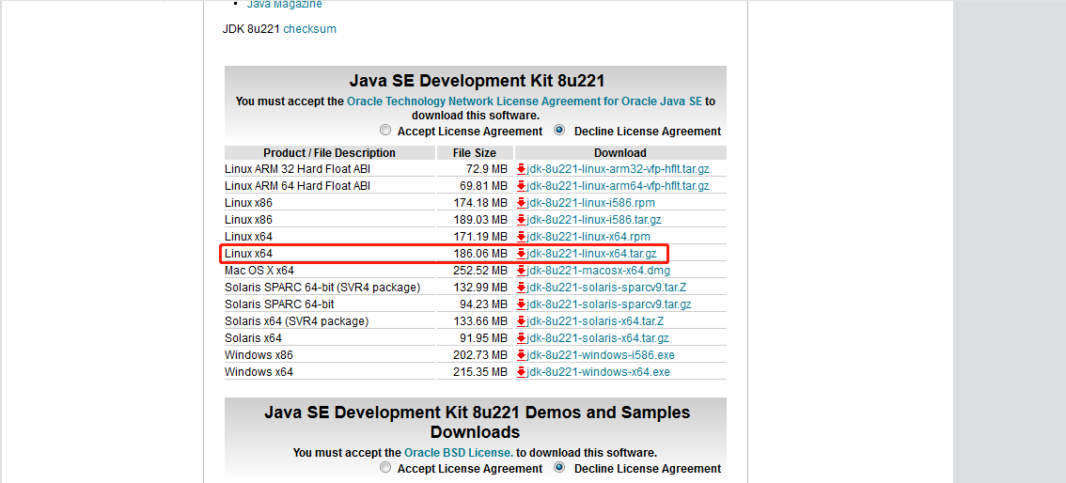Download jdk-8u221-solaris-x64.tar.gz file link
The image size is (1066, 483).
[x=598, y=338]
